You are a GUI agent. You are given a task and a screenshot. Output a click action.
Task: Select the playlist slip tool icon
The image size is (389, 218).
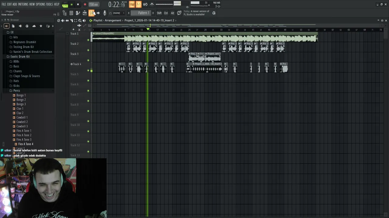(x=67, y=21)
